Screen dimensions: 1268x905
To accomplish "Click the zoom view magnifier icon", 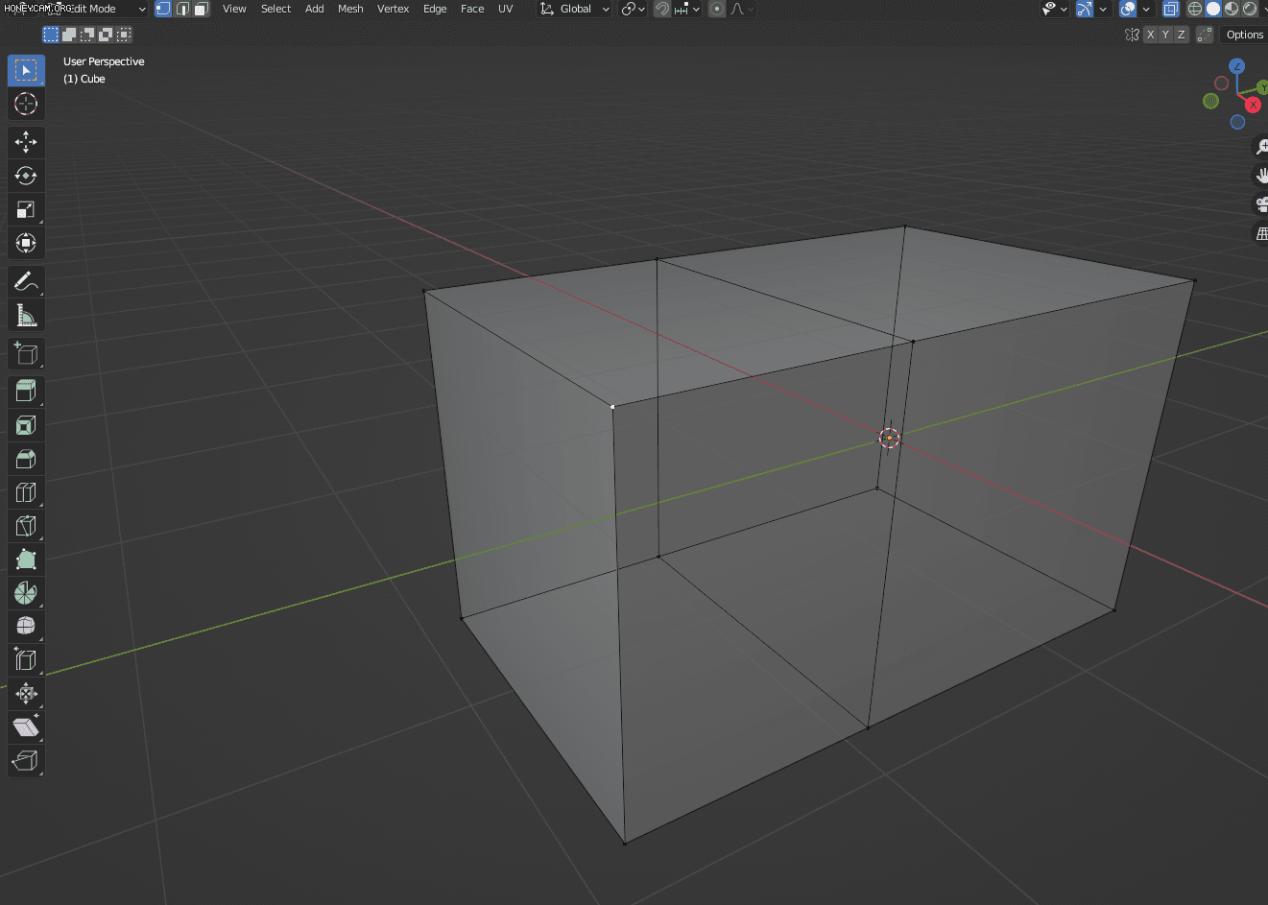I will click(x=1261, y=147).
